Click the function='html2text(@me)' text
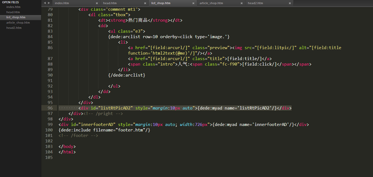Image resolution: width=373 pixels, height=177 pixels. coord(163,53)
